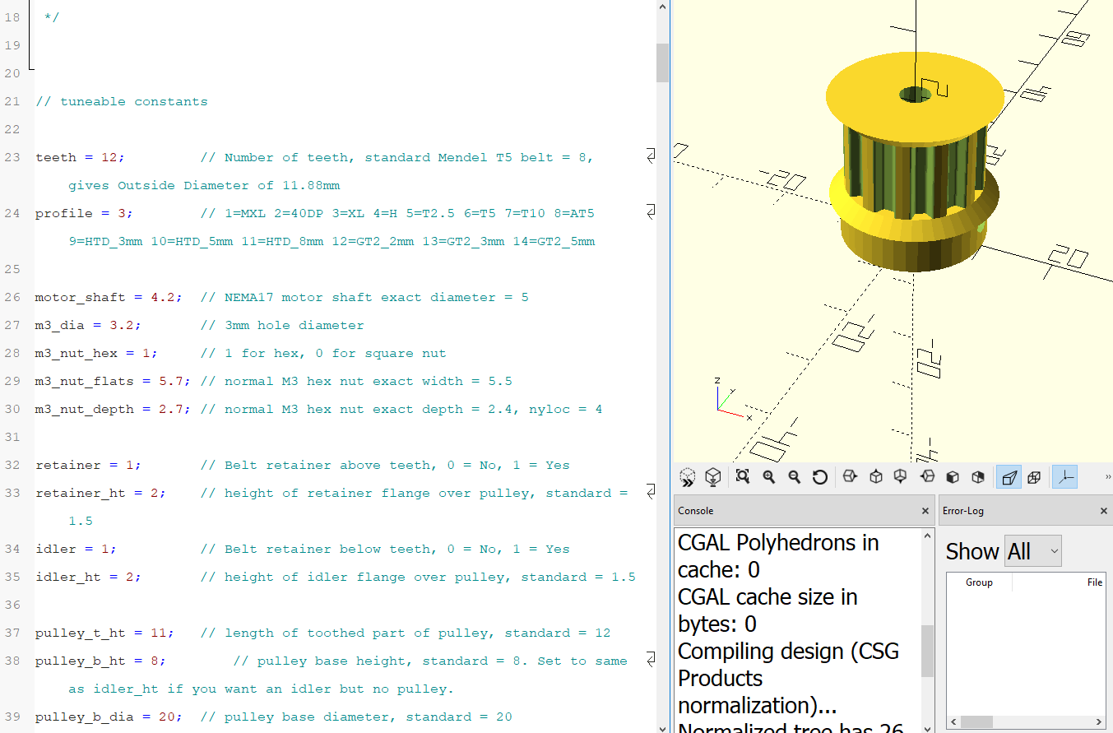Viewport: 1113px width, 733px height.
Task: Click the 'idler_ht = 2;' code text
Action: 88,577
